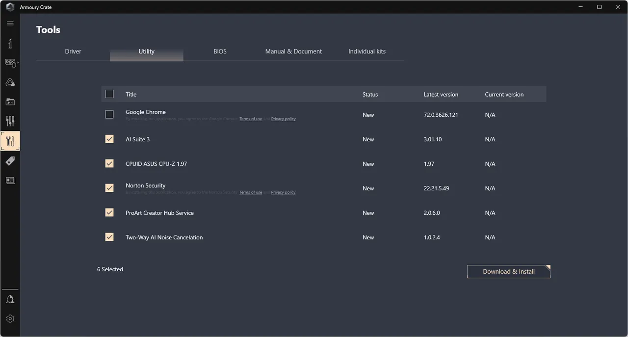Open Privacy policy link under Google Chrome
The height and width of the screenshot is (337, 628).
pyautogui.click(x=284, y=119)
